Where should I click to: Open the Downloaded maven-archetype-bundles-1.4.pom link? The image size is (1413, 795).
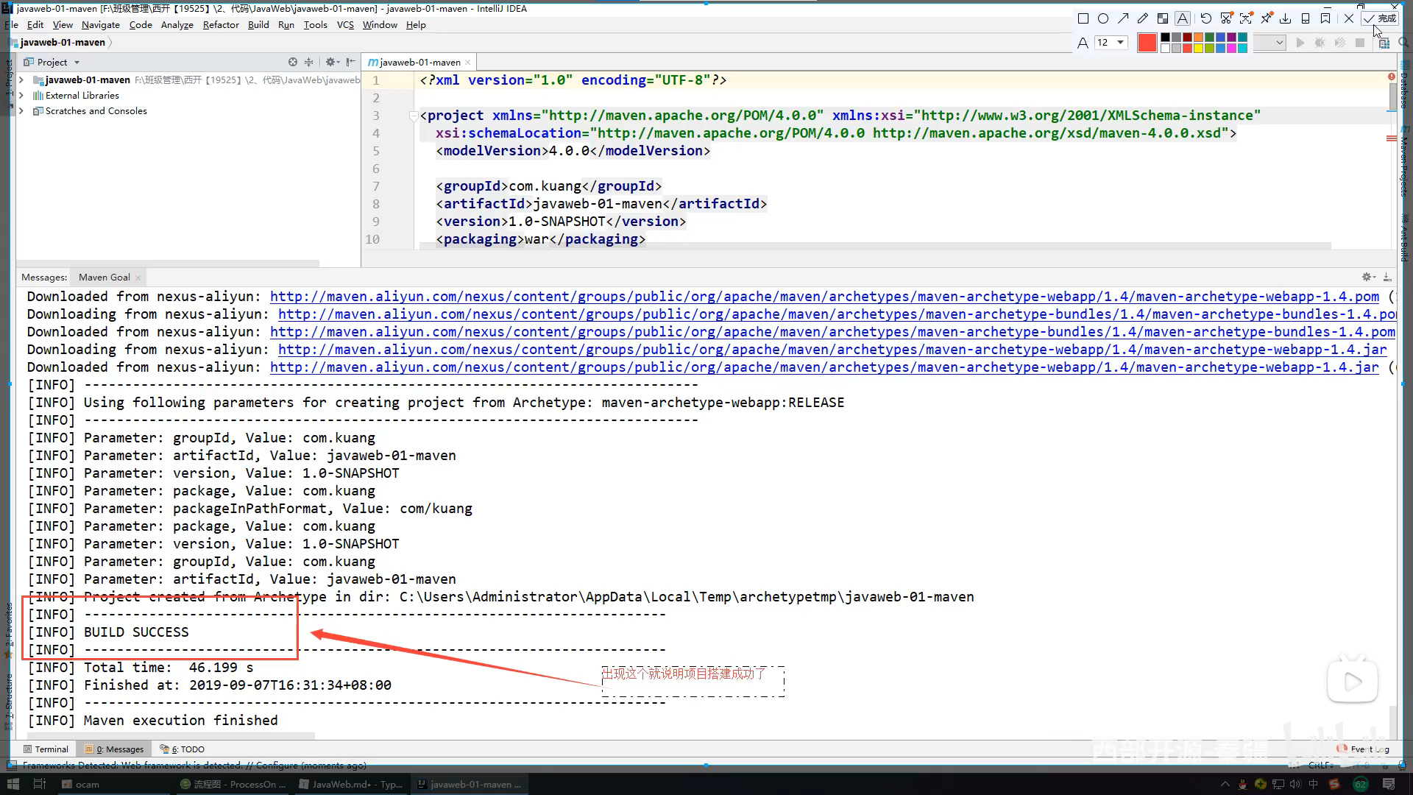click(832, 332)
